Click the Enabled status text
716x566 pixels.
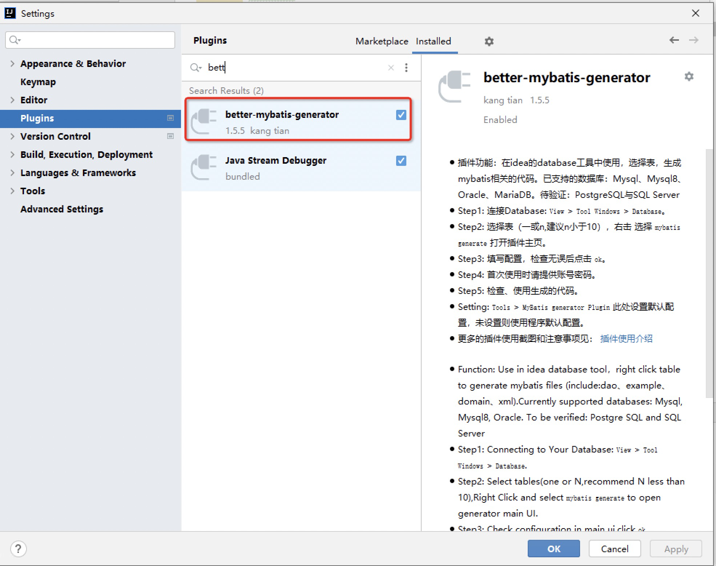[x=500, y=120]
